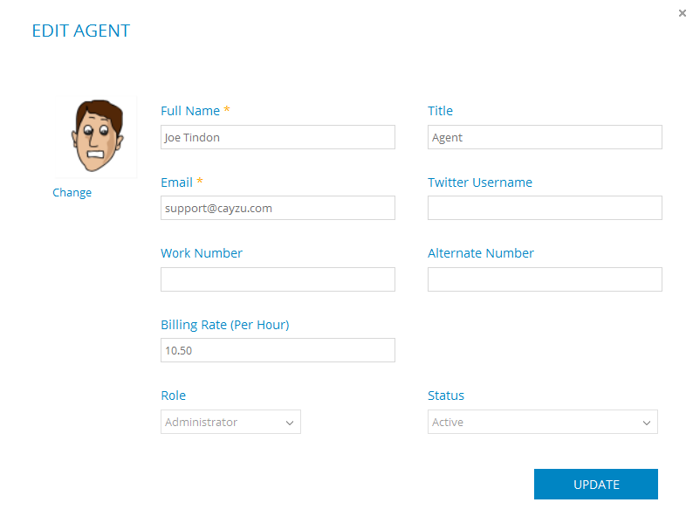Click the Billing Rate (Per Hour) label
This screenshot has height=530, width=693.
point(225,325)
